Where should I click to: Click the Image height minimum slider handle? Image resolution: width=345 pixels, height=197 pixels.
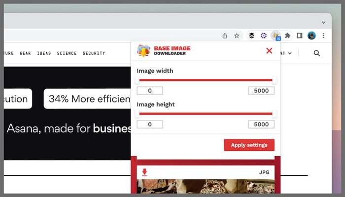(137, 114)
